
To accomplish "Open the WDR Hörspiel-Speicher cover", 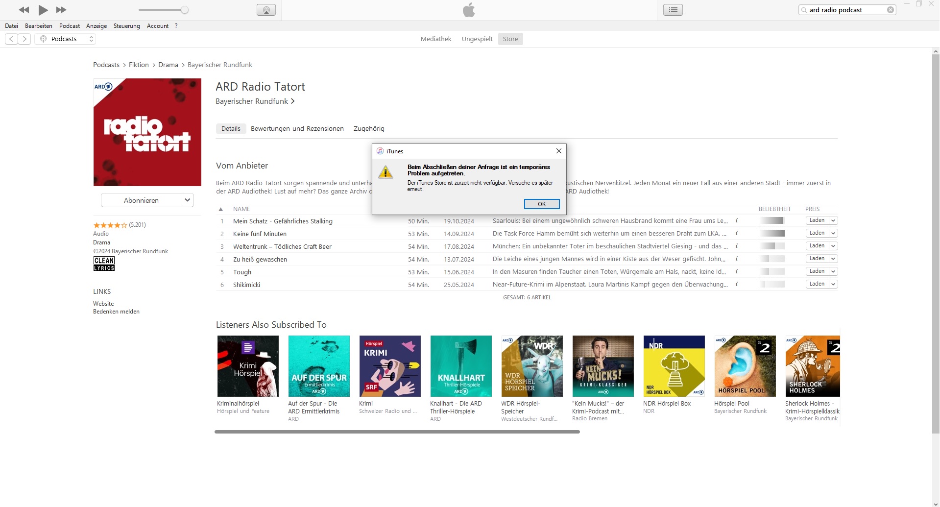I will pyautogui.click(x=532, y=366).
